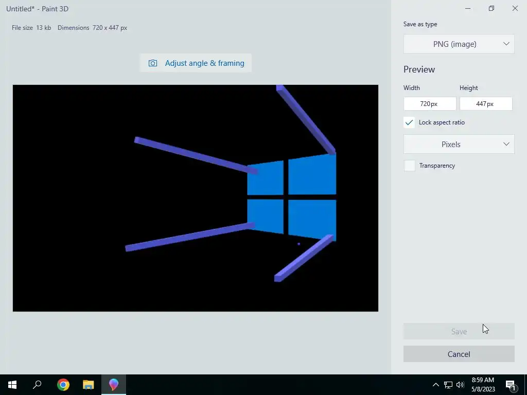The image size is (527, 395).
Task: Open taskbar Search magnifier
Action: [x=37, y=385]
